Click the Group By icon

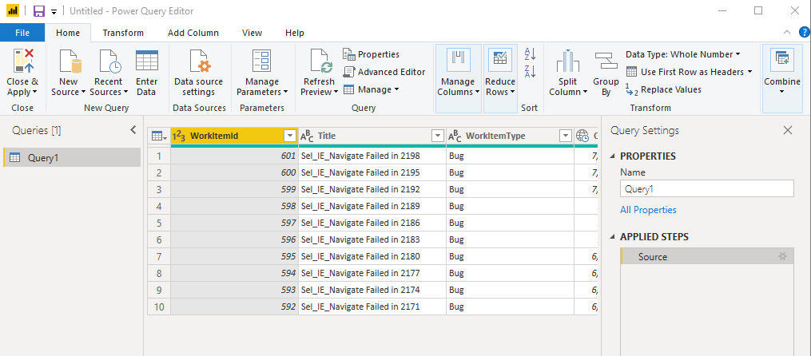tap(606, 61)
